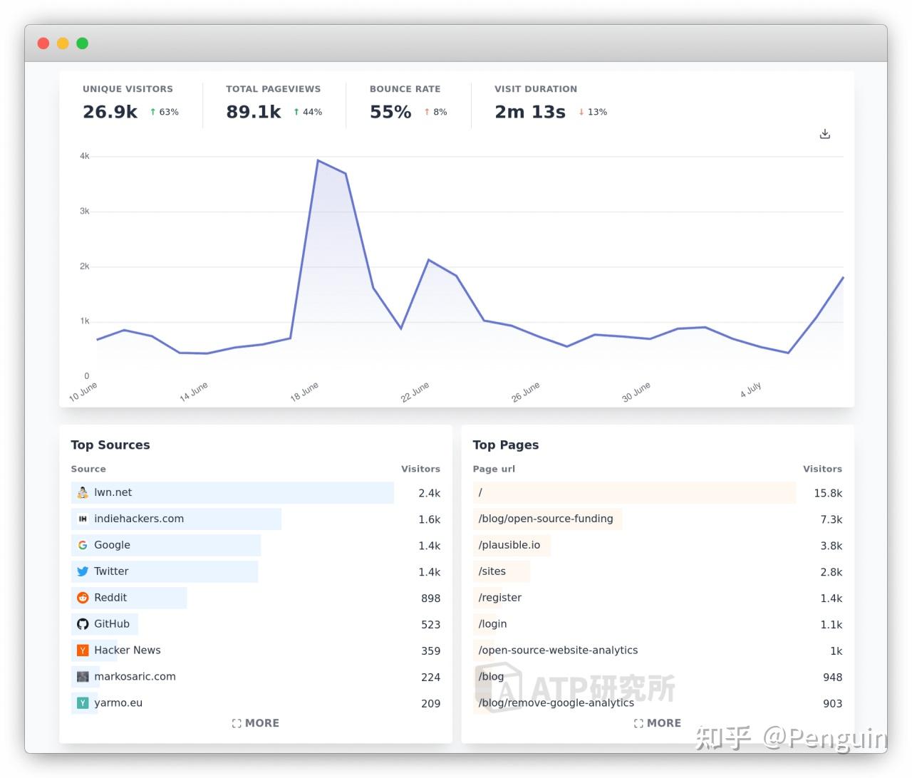This screenshot has width=912, height=778.
Task: Click the yarmo.eu favicon
Action: [83, 703]
